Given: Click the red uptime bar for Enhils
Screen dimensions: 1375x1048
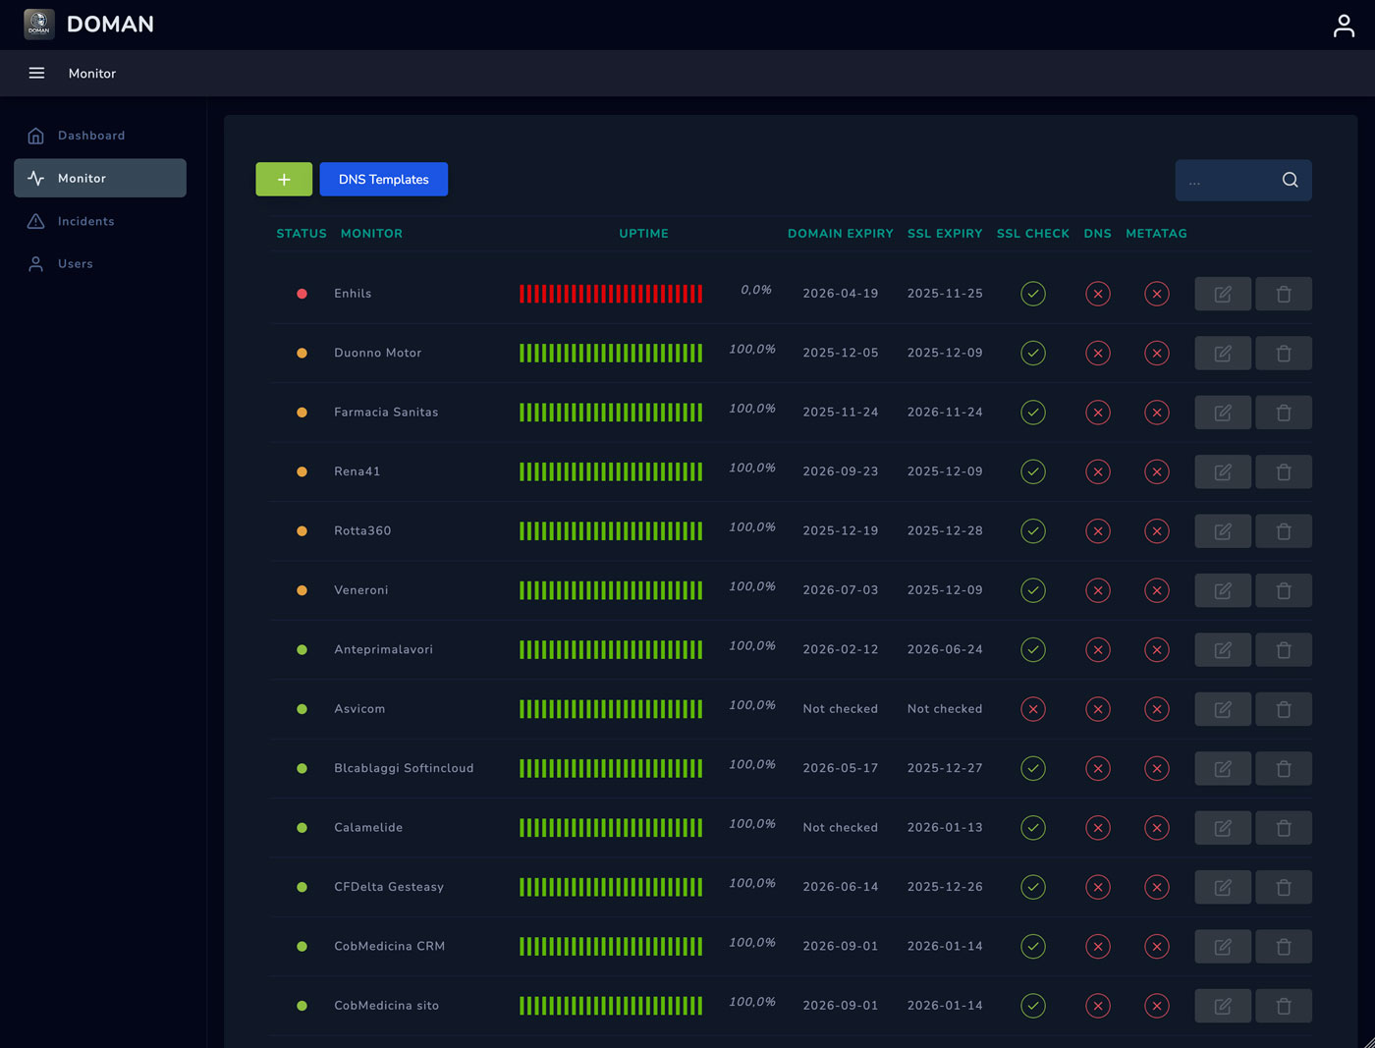Looking at the screenshot, I should point(610,294).
